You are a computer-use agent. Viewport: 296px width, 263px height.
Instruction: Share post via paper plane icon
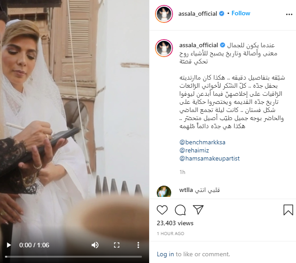click(x=198, y=210)
